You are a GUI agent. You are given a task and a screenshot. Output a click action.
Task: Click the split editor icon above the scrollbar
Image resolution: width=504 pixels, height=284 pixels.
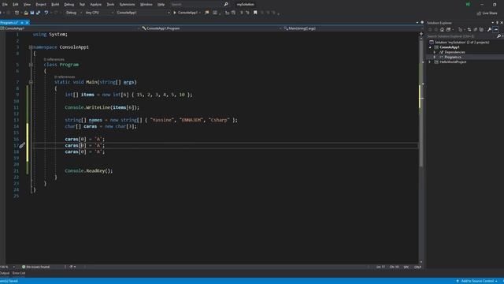pyautogui.click(x=421, y=33)
